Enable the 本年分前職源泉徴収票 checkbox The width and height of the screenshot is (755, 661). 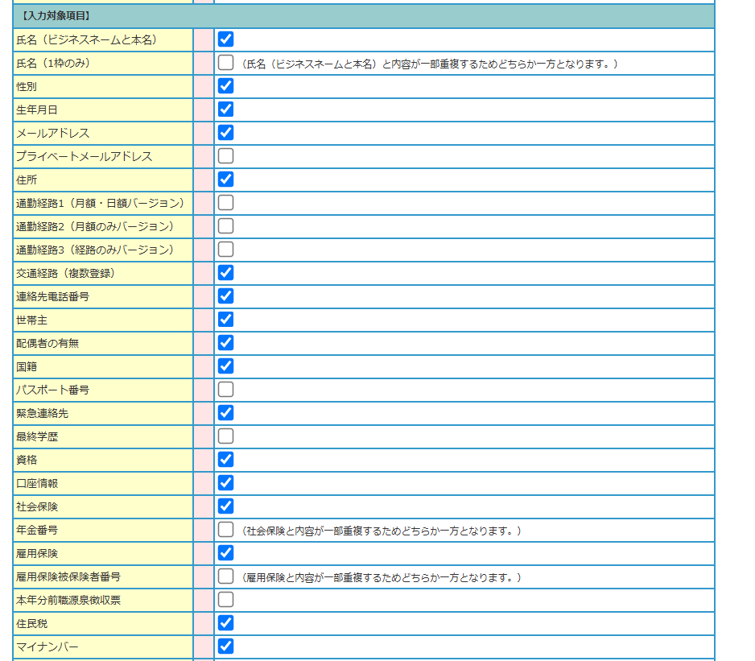(x=226, y=600)
